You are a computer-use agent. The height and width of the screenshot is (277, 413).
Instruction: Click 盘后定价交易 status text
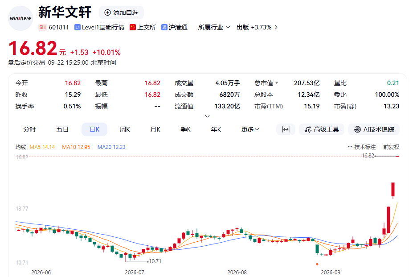26,62
